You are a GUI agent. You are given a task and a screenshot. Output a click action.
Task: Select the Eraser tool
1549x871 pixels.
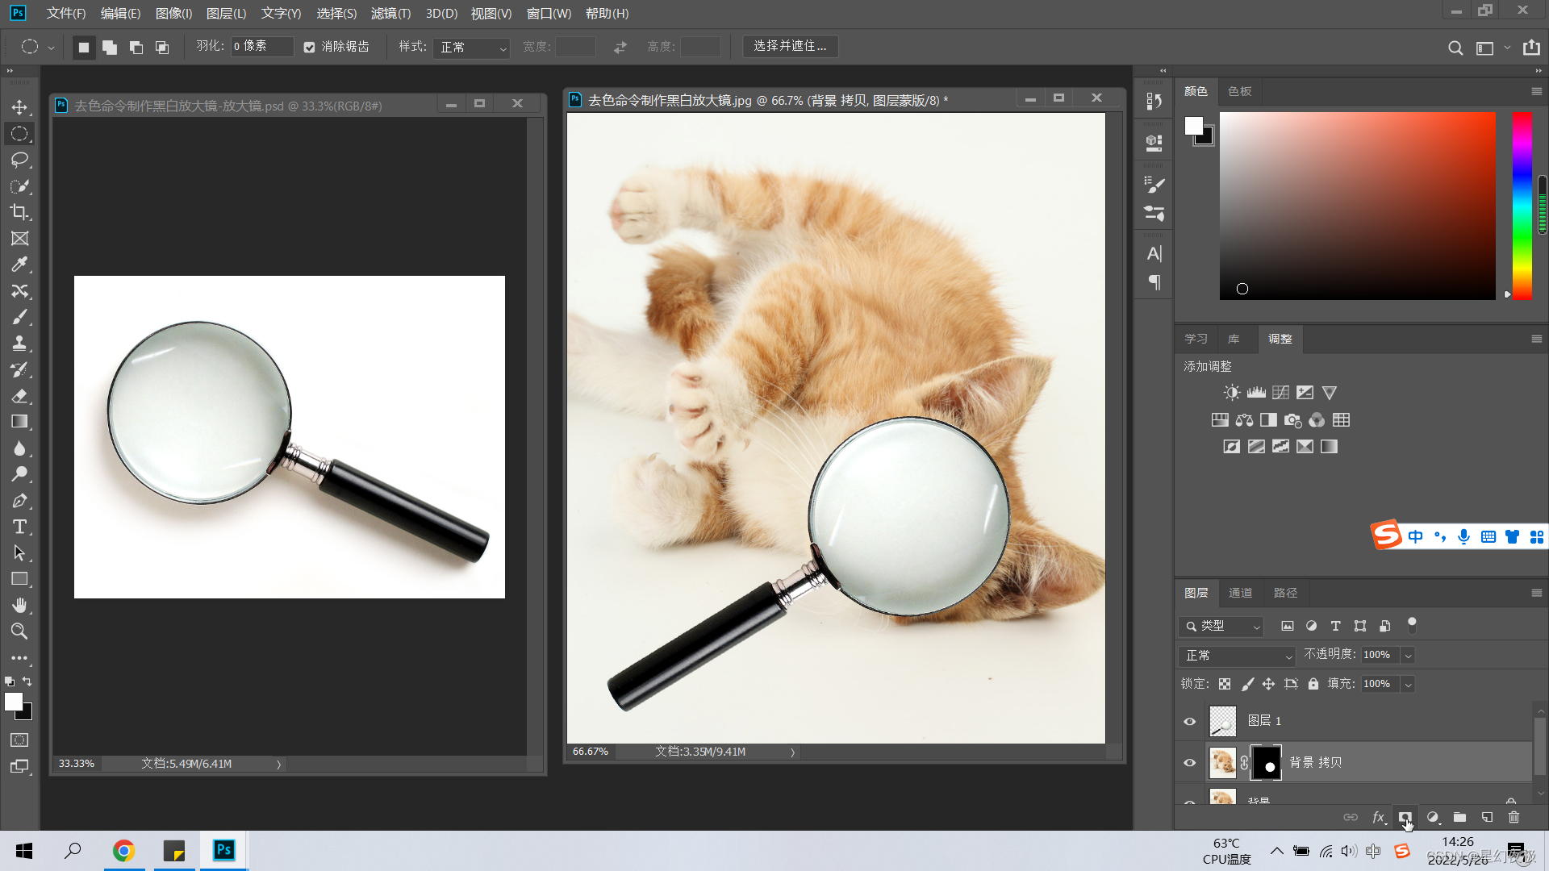(19, 396)
